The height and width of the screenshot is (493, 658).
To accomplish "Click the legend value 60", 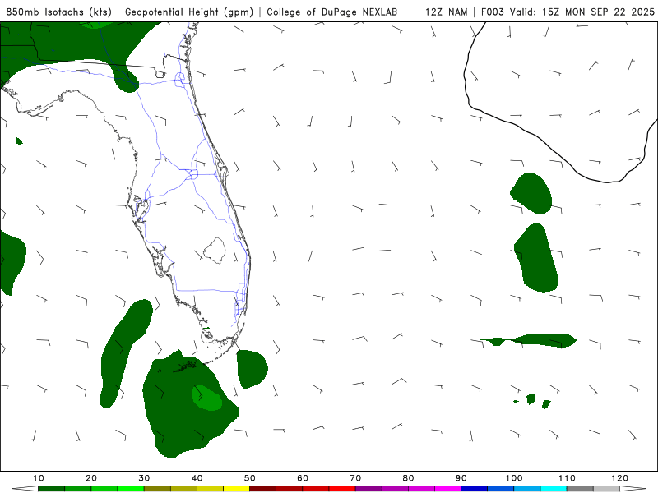I will [303, 478].
